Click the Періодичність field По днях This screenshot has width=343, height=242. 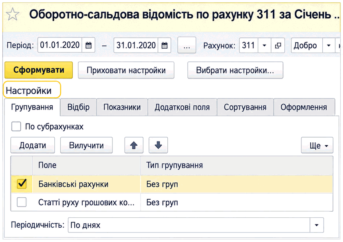(189, 225)
